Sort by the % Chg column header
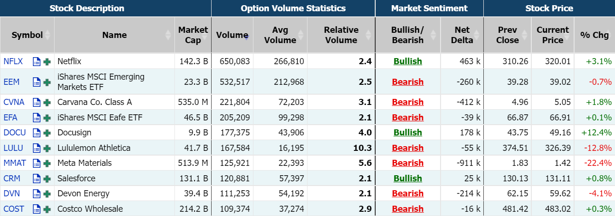The width and height of the screenshot is (615, 216). point(594,35)
